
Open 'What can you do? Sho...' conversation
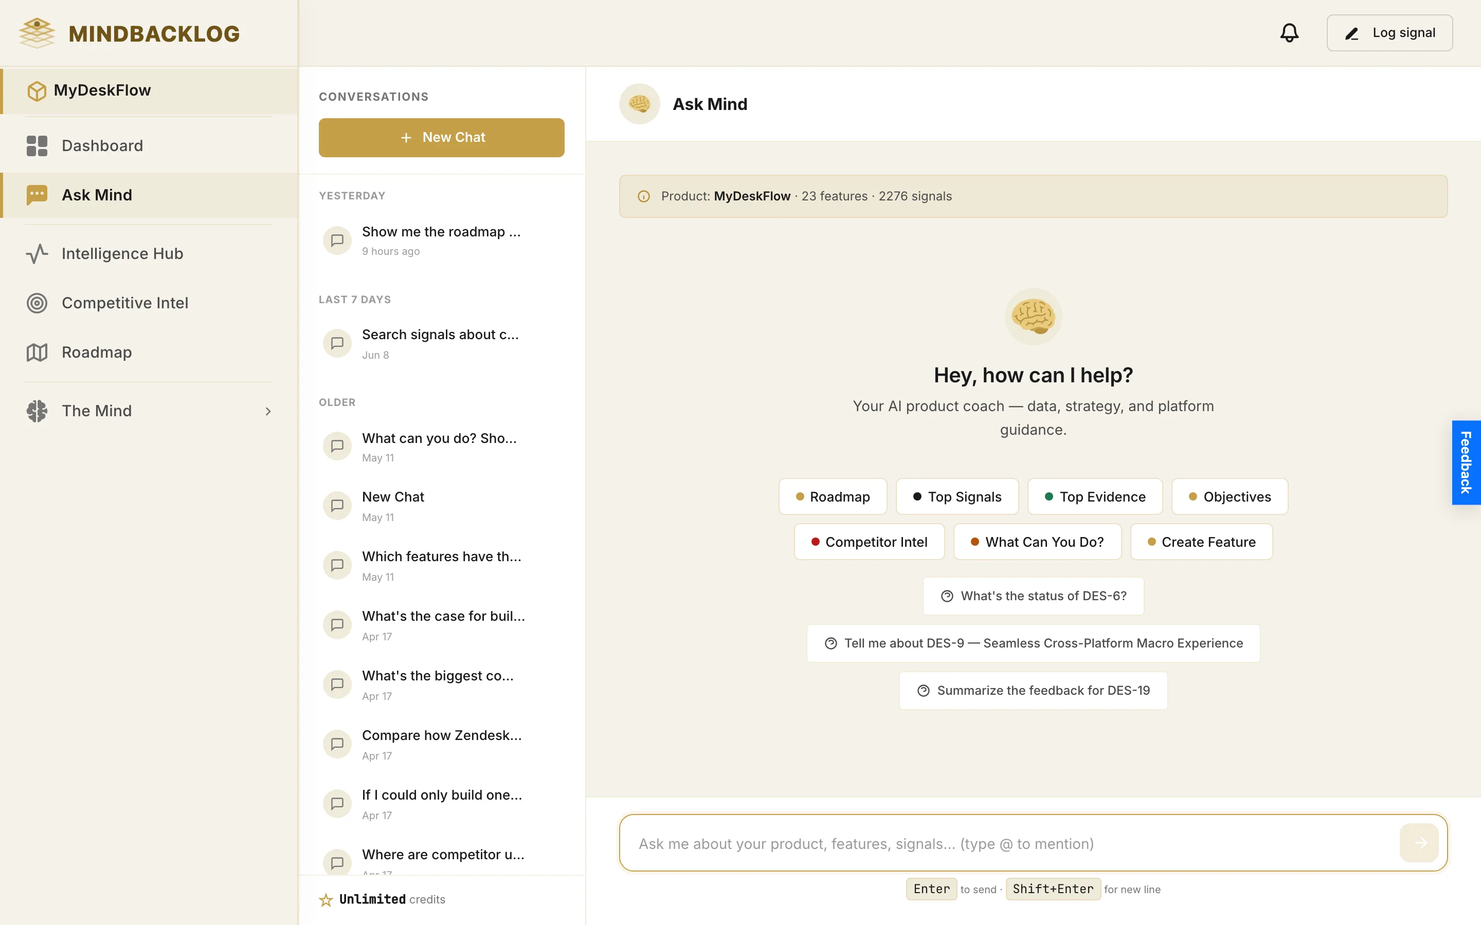tap(441, 447)
